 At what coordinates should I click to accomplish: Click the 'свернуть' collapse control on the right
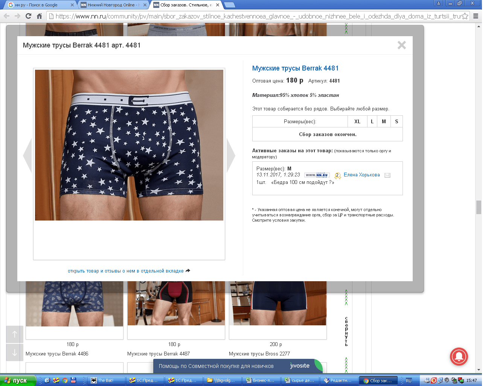click(x=346, y=331)
